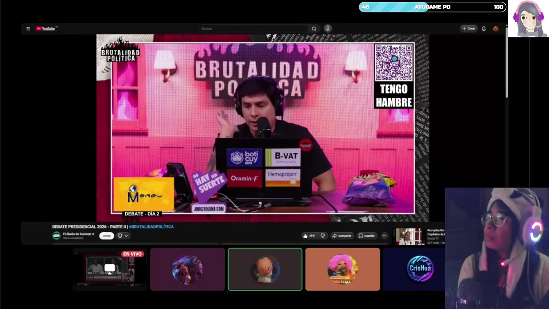Click the page vertical scrollbar

click(x=507, y=62)
